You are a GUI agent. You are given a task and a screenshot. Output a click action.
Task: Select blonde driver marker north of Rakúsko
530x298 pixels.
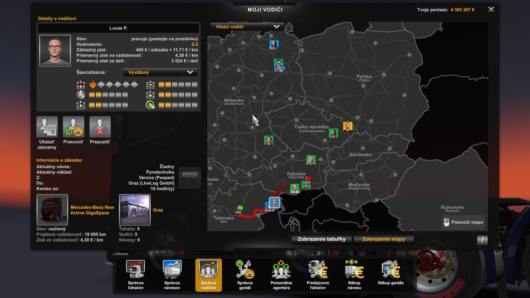pyautogui.click(x=311, y=159)
